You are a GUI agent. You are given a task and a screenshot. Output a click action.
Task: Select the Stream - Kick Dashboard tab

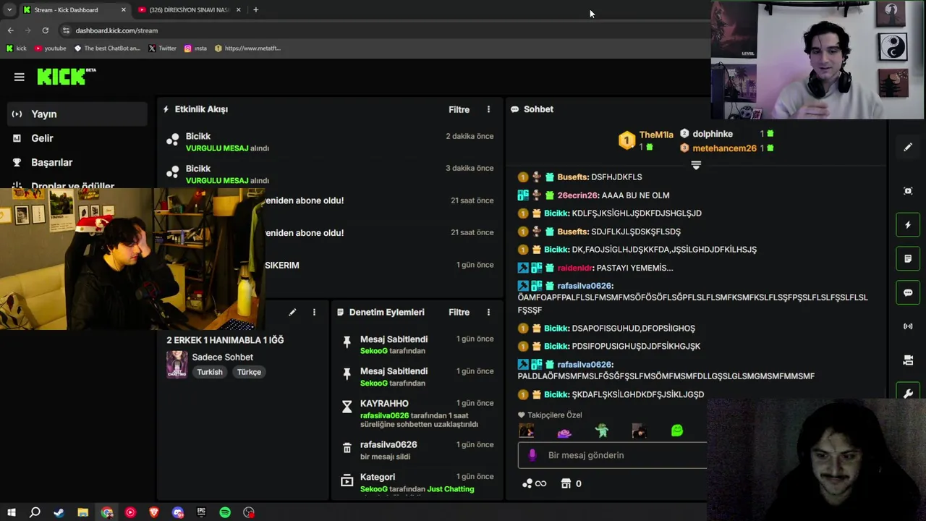(x=75, y=10)
